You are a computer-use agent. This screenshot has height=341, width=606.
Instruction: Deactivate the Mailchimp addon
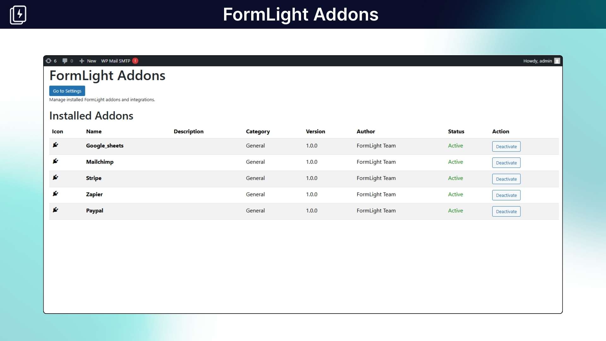506,163
